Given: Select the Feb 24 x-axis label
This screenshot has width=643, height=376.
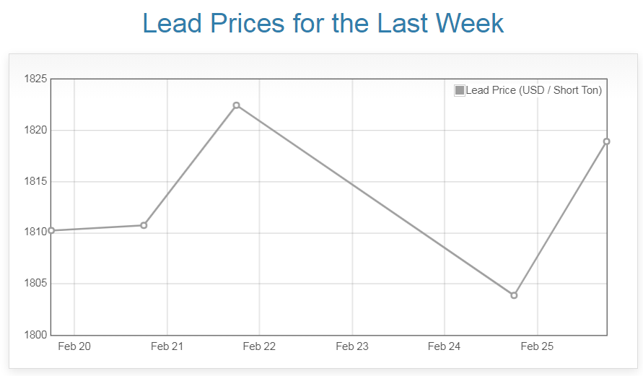Looking at the screenshot, I should pyautogui.click(x=444, y=346).
